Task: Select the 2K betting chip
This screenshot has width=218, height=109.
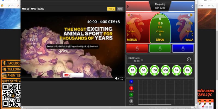Action: tap(187, 70)
